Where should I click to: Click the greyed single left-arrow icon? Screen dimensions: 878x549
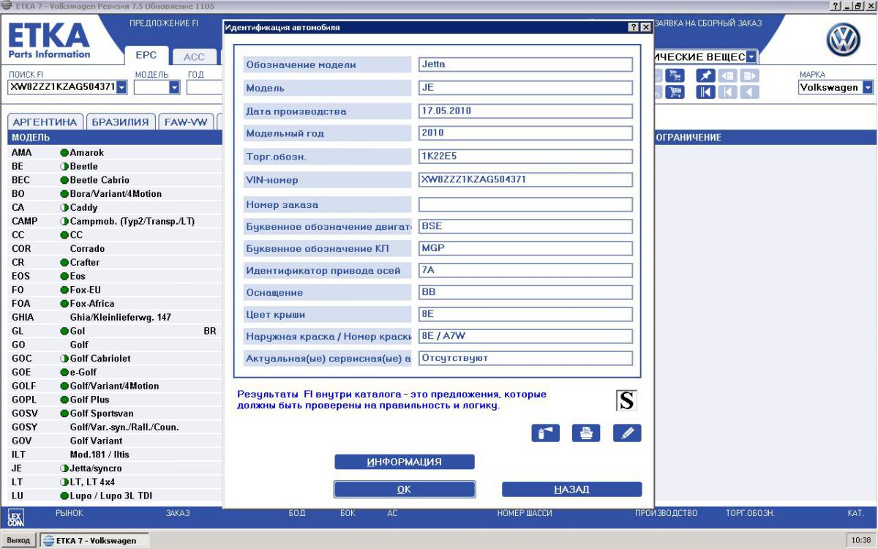[749, 92]
